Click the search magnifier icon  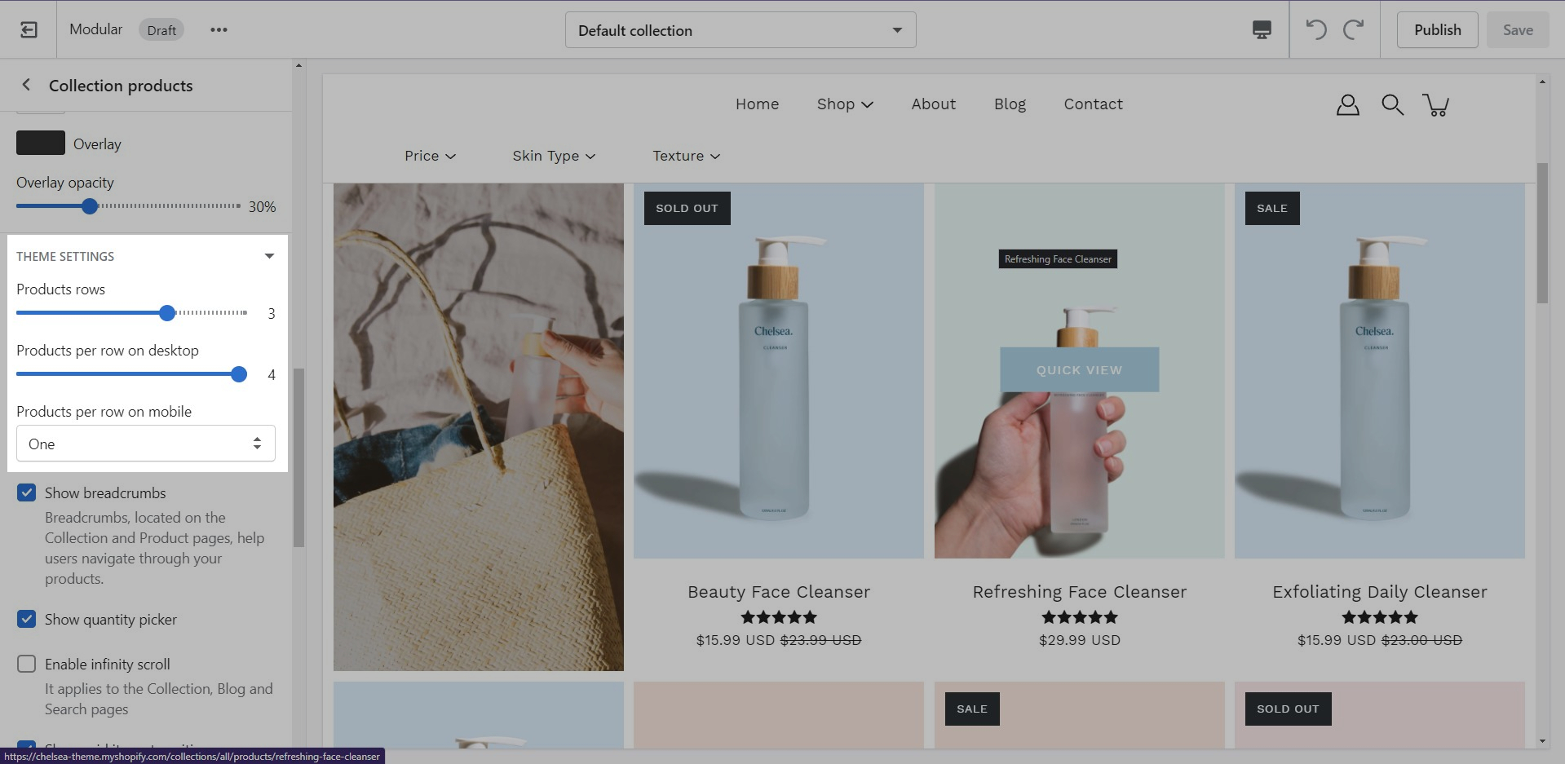coord(1392,105)
